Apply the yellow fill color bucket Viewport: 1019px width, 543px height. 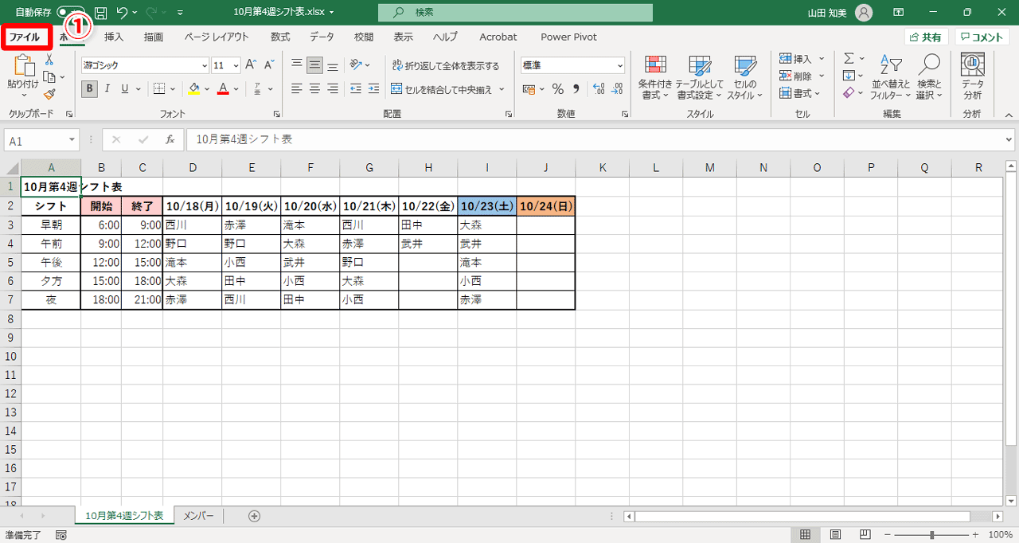point(193,88)
